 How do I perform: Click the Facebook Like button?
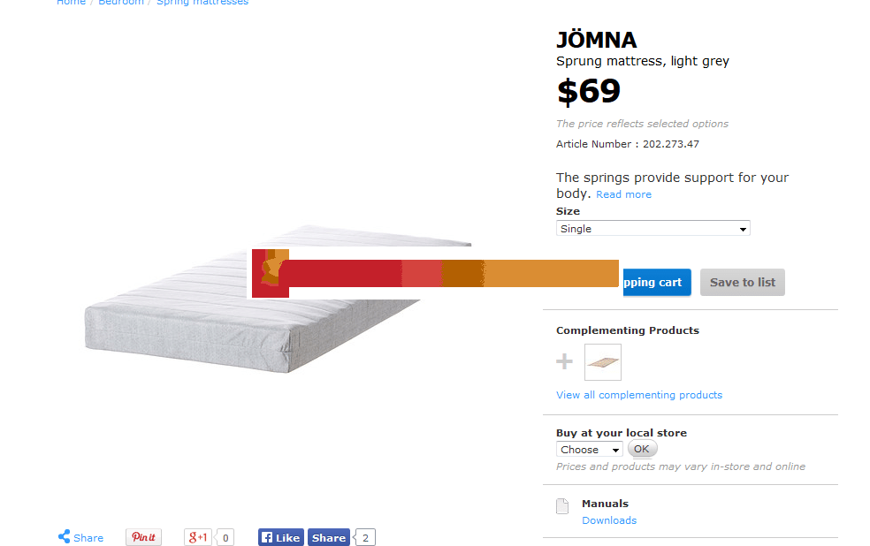(281, 537)
